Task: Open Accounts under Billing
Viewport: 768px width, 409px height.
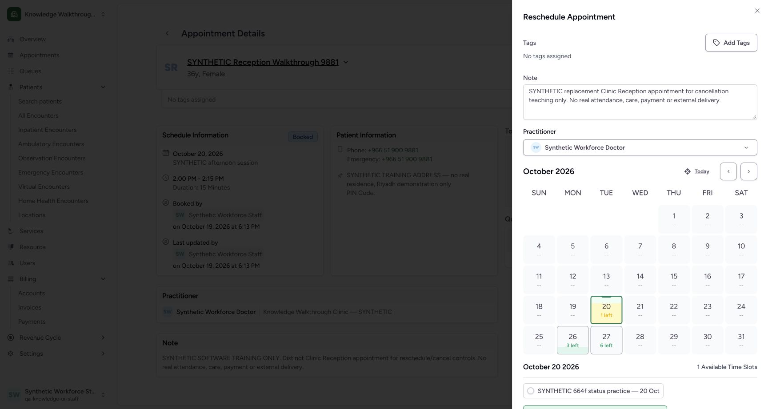Action: click(32, 293)
